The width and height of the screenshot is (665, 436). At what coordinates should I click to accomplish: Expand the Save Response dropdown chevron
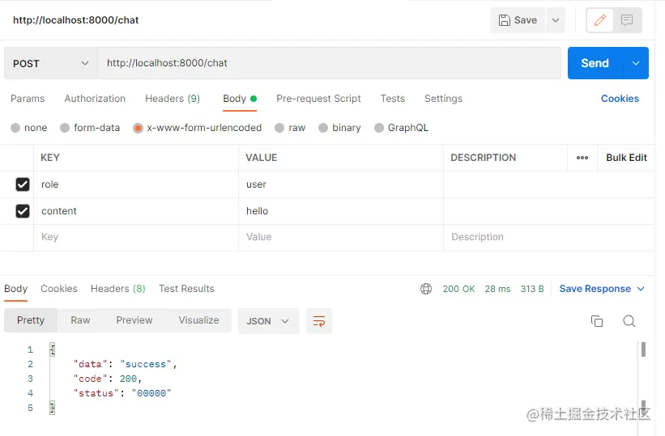(641, 289)
